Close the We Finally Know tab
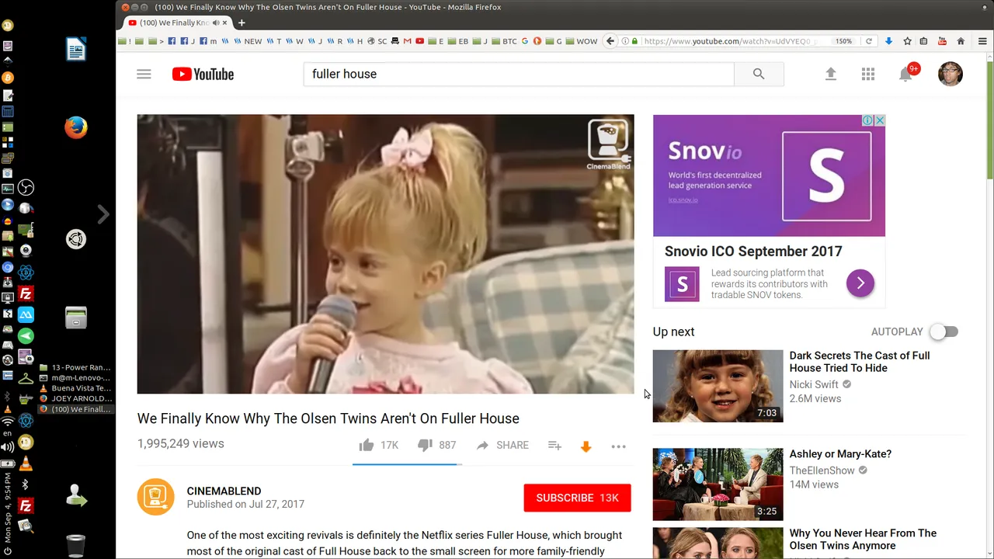This screenshot has width=994, height=559. click(x=225, y=23)
